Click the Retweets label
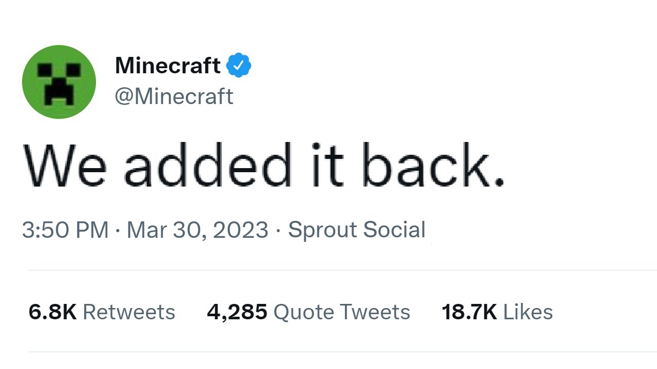Screen dimensions: 657x369 click(129, 311)
